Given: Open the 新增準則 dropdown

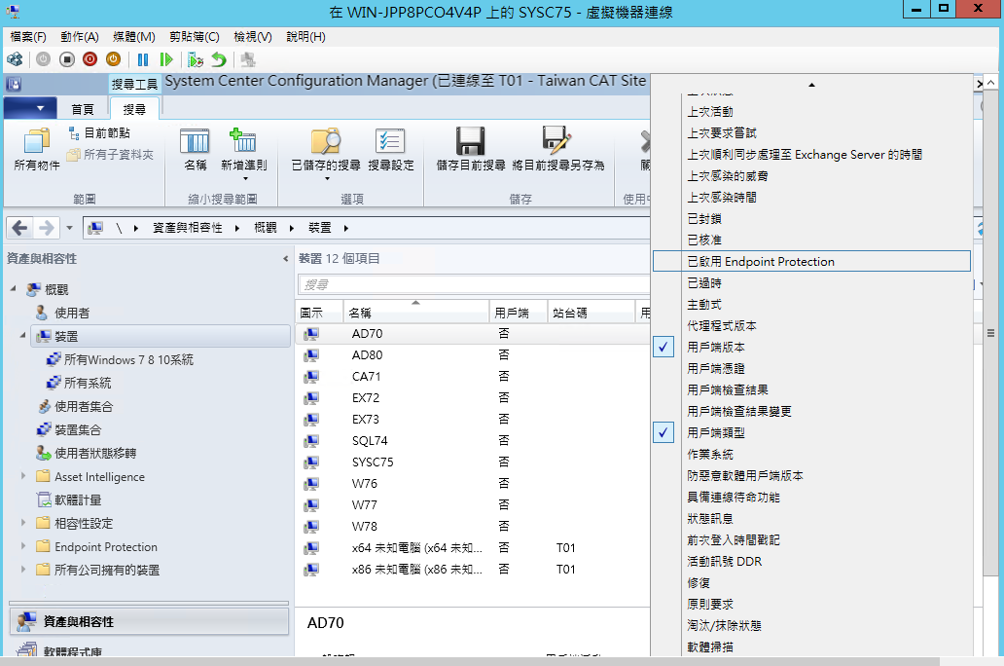Looking at the screenshot, I should (x=244, y=154).
